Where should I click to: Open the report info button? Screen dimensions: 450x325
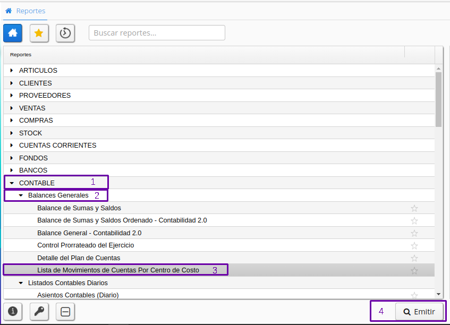pos(13,311)
